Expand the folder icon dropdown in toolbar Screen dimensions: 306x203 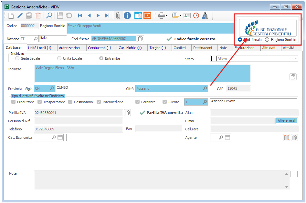coord(180,16)
